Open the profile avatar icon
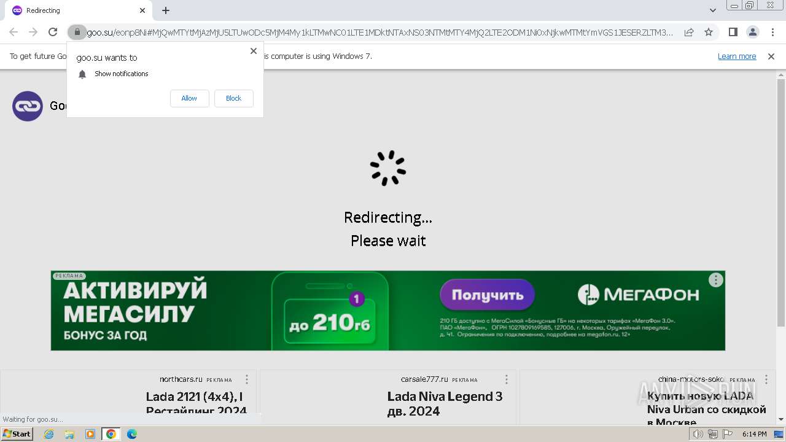This screenshot has width=786, height=442. click(752, 32)
